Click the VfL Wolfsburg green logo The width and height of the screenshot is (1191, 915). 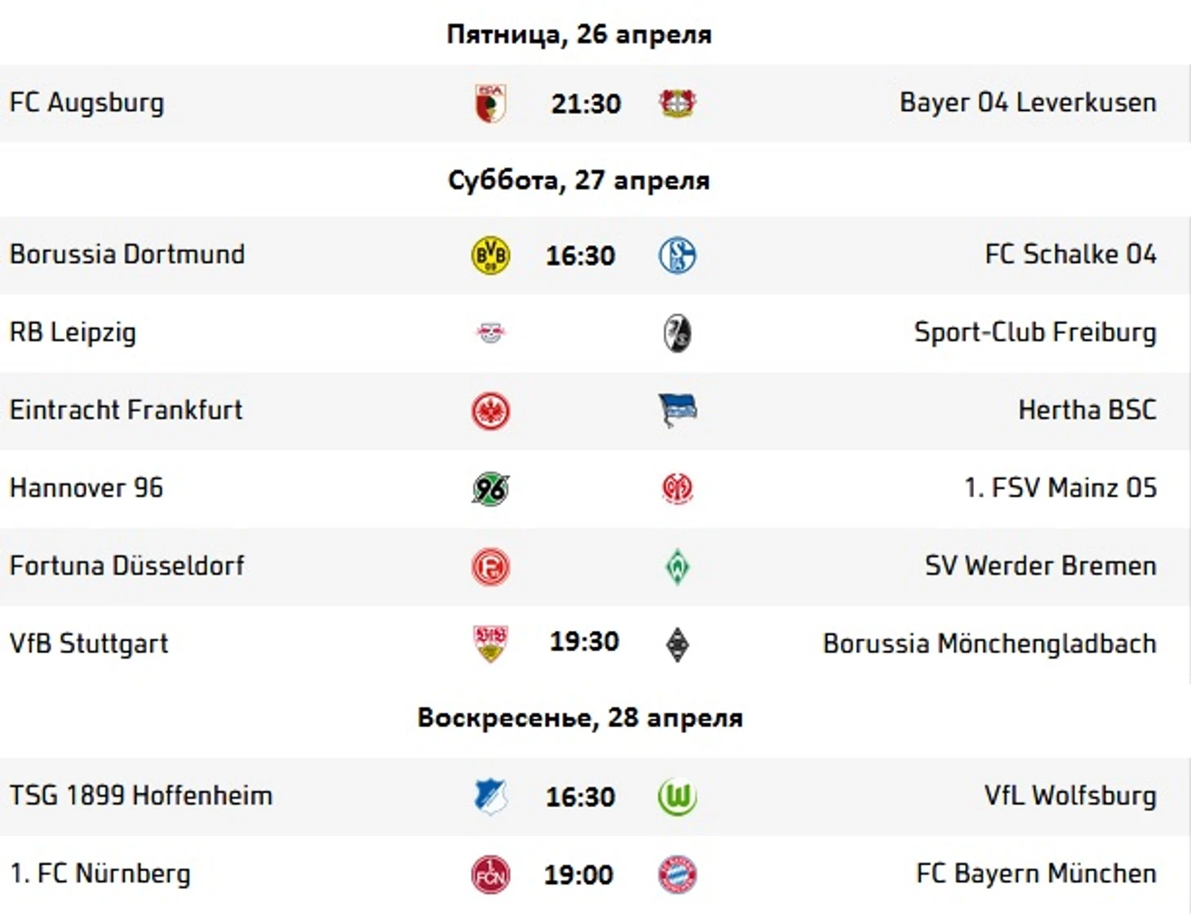(677, 797)
